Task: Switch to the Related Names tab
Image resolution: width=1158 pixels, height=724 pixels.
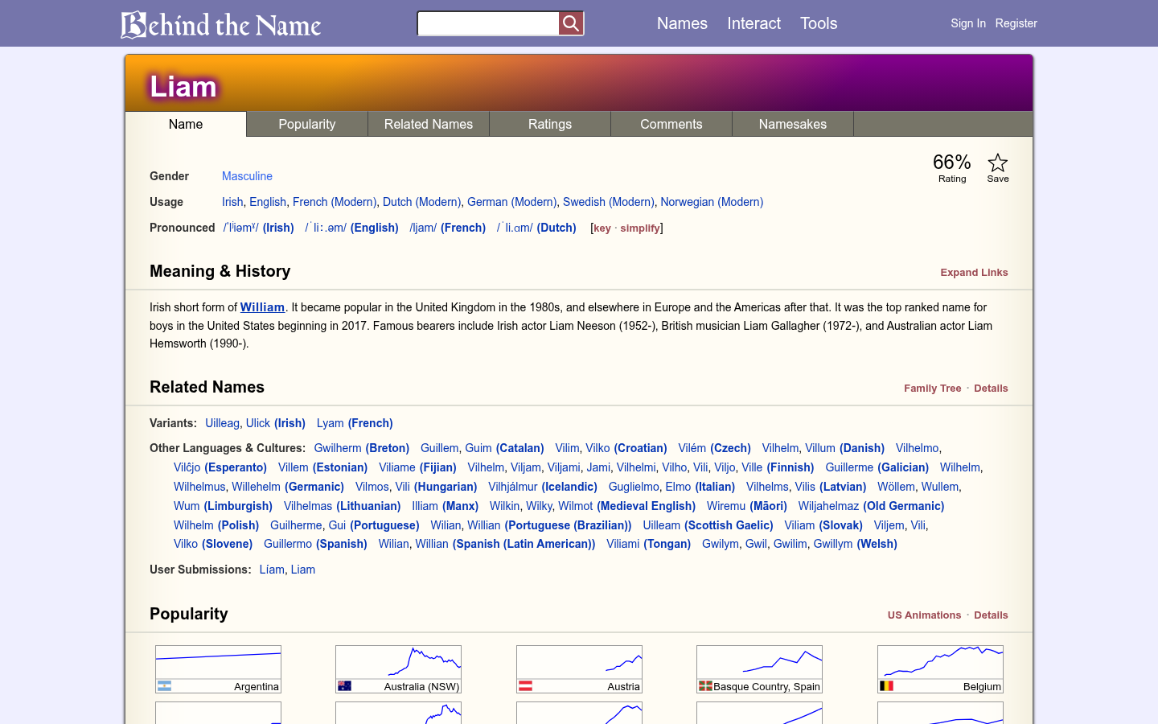Action: coord(429,124)
